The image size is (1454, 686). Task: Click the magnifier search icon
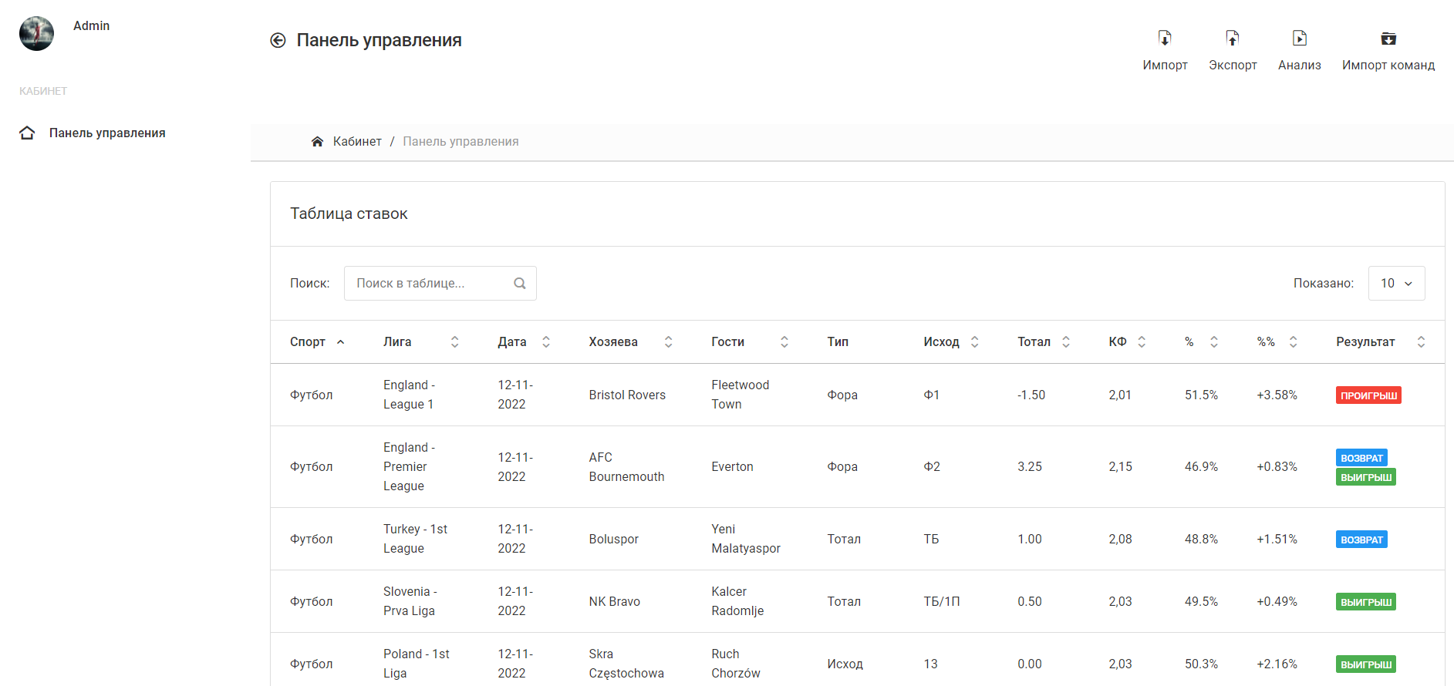point(520,283)
